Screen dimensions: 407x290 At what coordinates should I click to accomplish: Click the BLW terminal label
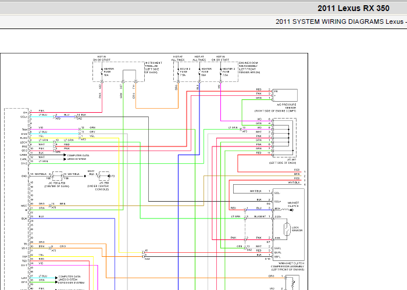coord(24,219)
